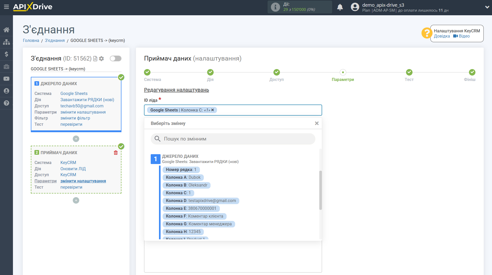Open the YouTube video icon in sidebar

(x=6, y=79)
